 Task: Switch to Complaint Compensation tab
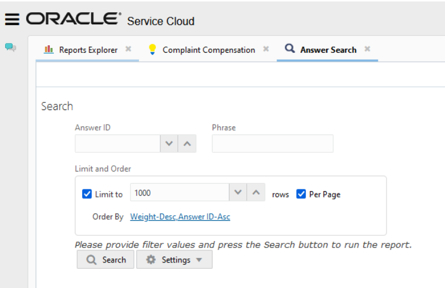(209, 50)
